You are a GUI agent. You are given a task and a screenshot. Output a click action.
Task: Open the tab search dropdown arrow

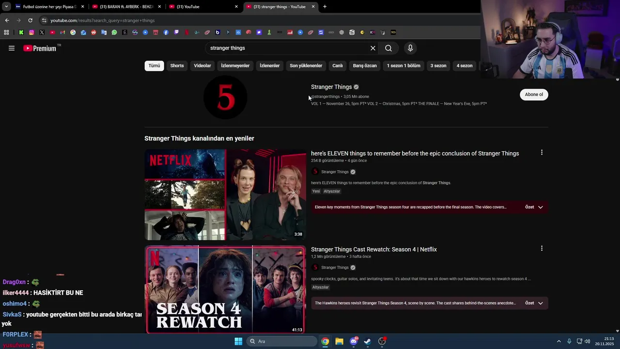click(x=6, y=7)
